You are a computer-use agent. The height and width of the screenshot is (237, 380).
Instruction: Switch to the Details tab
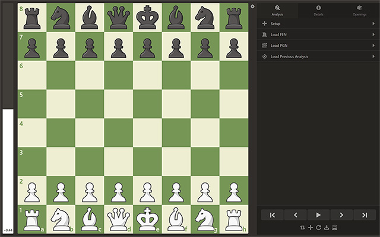click(318, 11)
